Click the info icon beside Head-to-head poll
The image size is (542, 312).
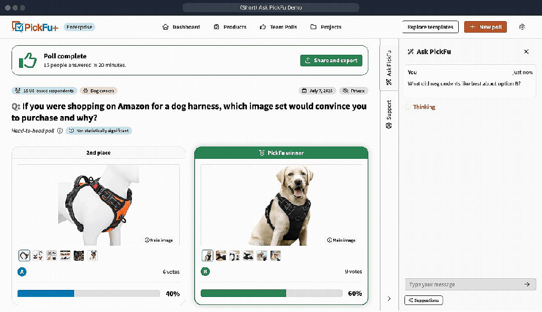[60, 131]
